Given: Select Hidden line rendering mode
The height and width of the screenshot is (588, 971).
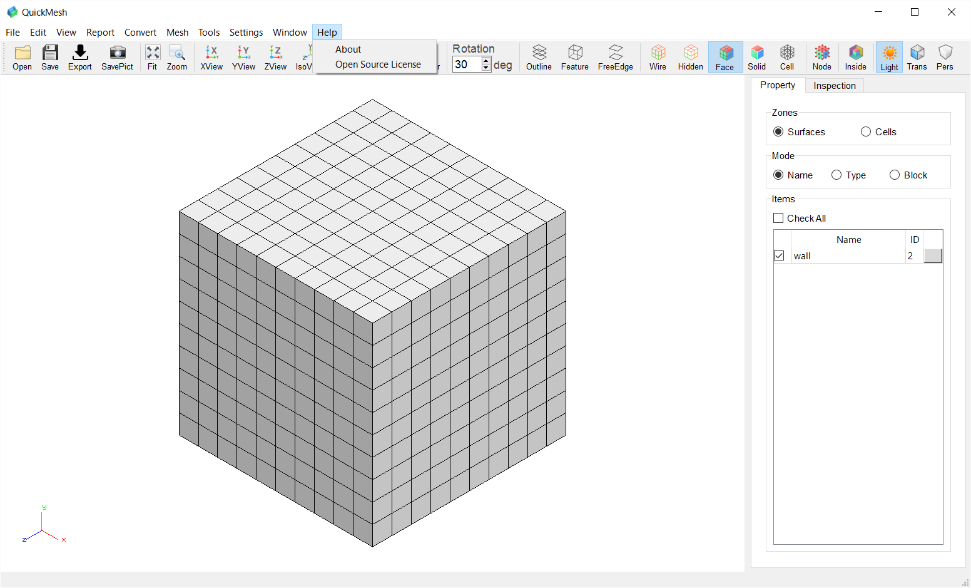Looking at the screenshot, I should [x=690, y=58].
